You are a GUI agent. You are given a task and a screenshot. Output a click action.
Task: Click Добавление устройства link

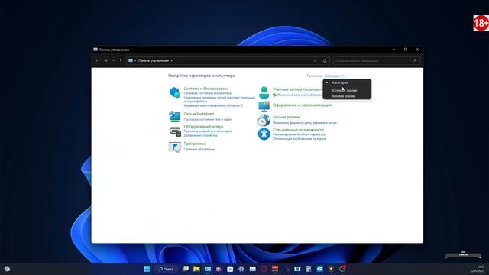pyautogui.click(x=200, y=136)
